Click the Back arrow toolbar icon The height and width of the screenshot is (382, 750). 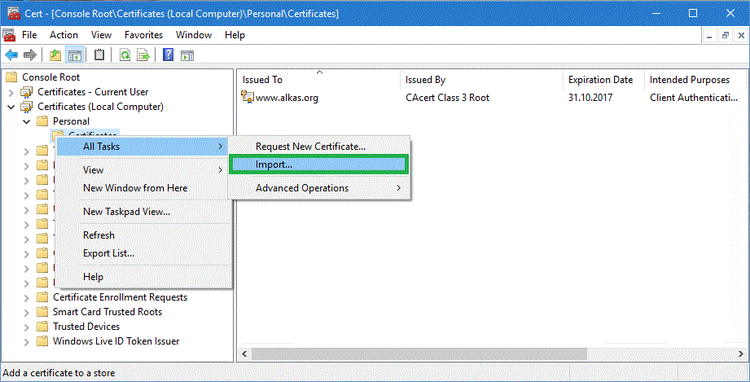(11, 55)
